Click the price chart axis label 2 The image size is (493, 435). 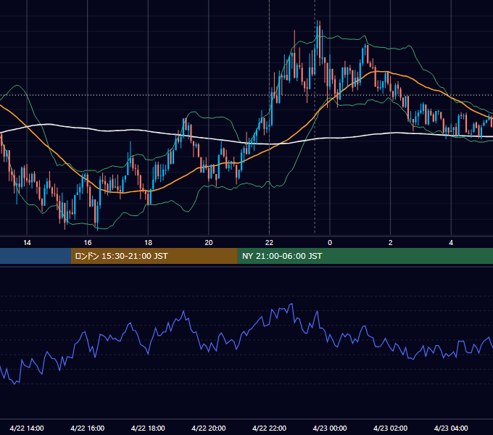pyautogui.click(x=391, y=243)
